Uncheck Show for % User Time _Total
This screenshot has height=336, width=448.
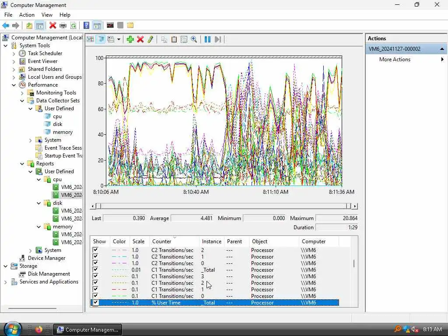point(95,302)
